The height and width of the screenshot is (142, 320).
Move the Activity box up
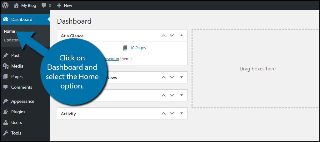coord(163,114)
